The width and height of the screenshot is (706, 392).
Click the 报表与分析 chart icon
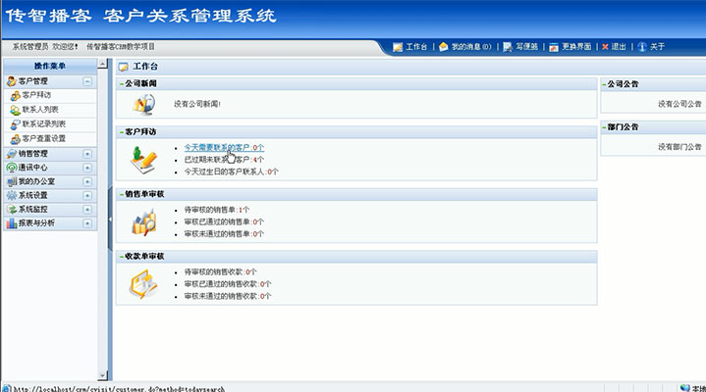coord(11,223)
